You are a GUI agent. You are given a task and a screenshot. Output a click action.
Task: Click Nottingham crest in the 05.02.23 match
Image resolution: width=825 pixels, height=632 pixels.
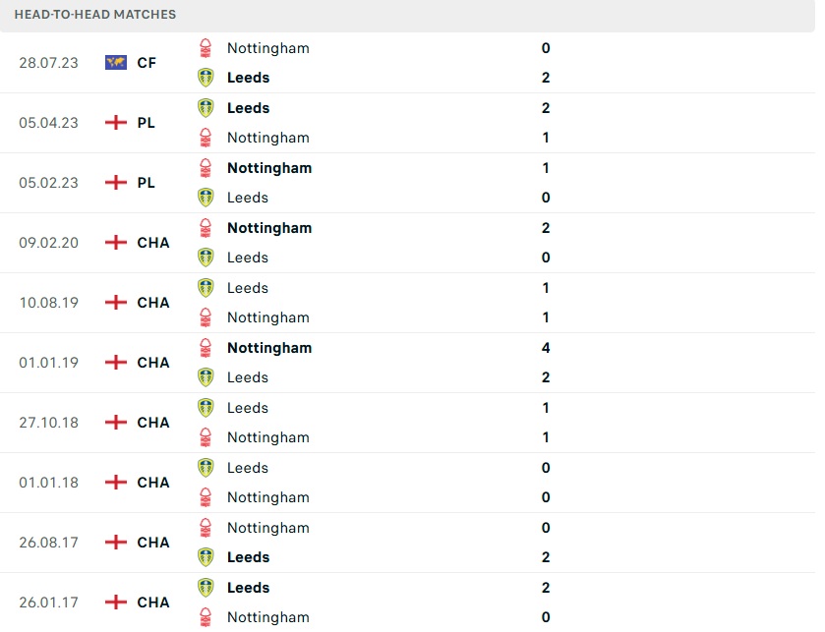206,168
